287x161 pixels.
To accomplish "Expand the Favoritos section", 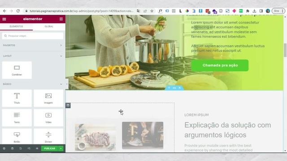I will coord(33,45).
